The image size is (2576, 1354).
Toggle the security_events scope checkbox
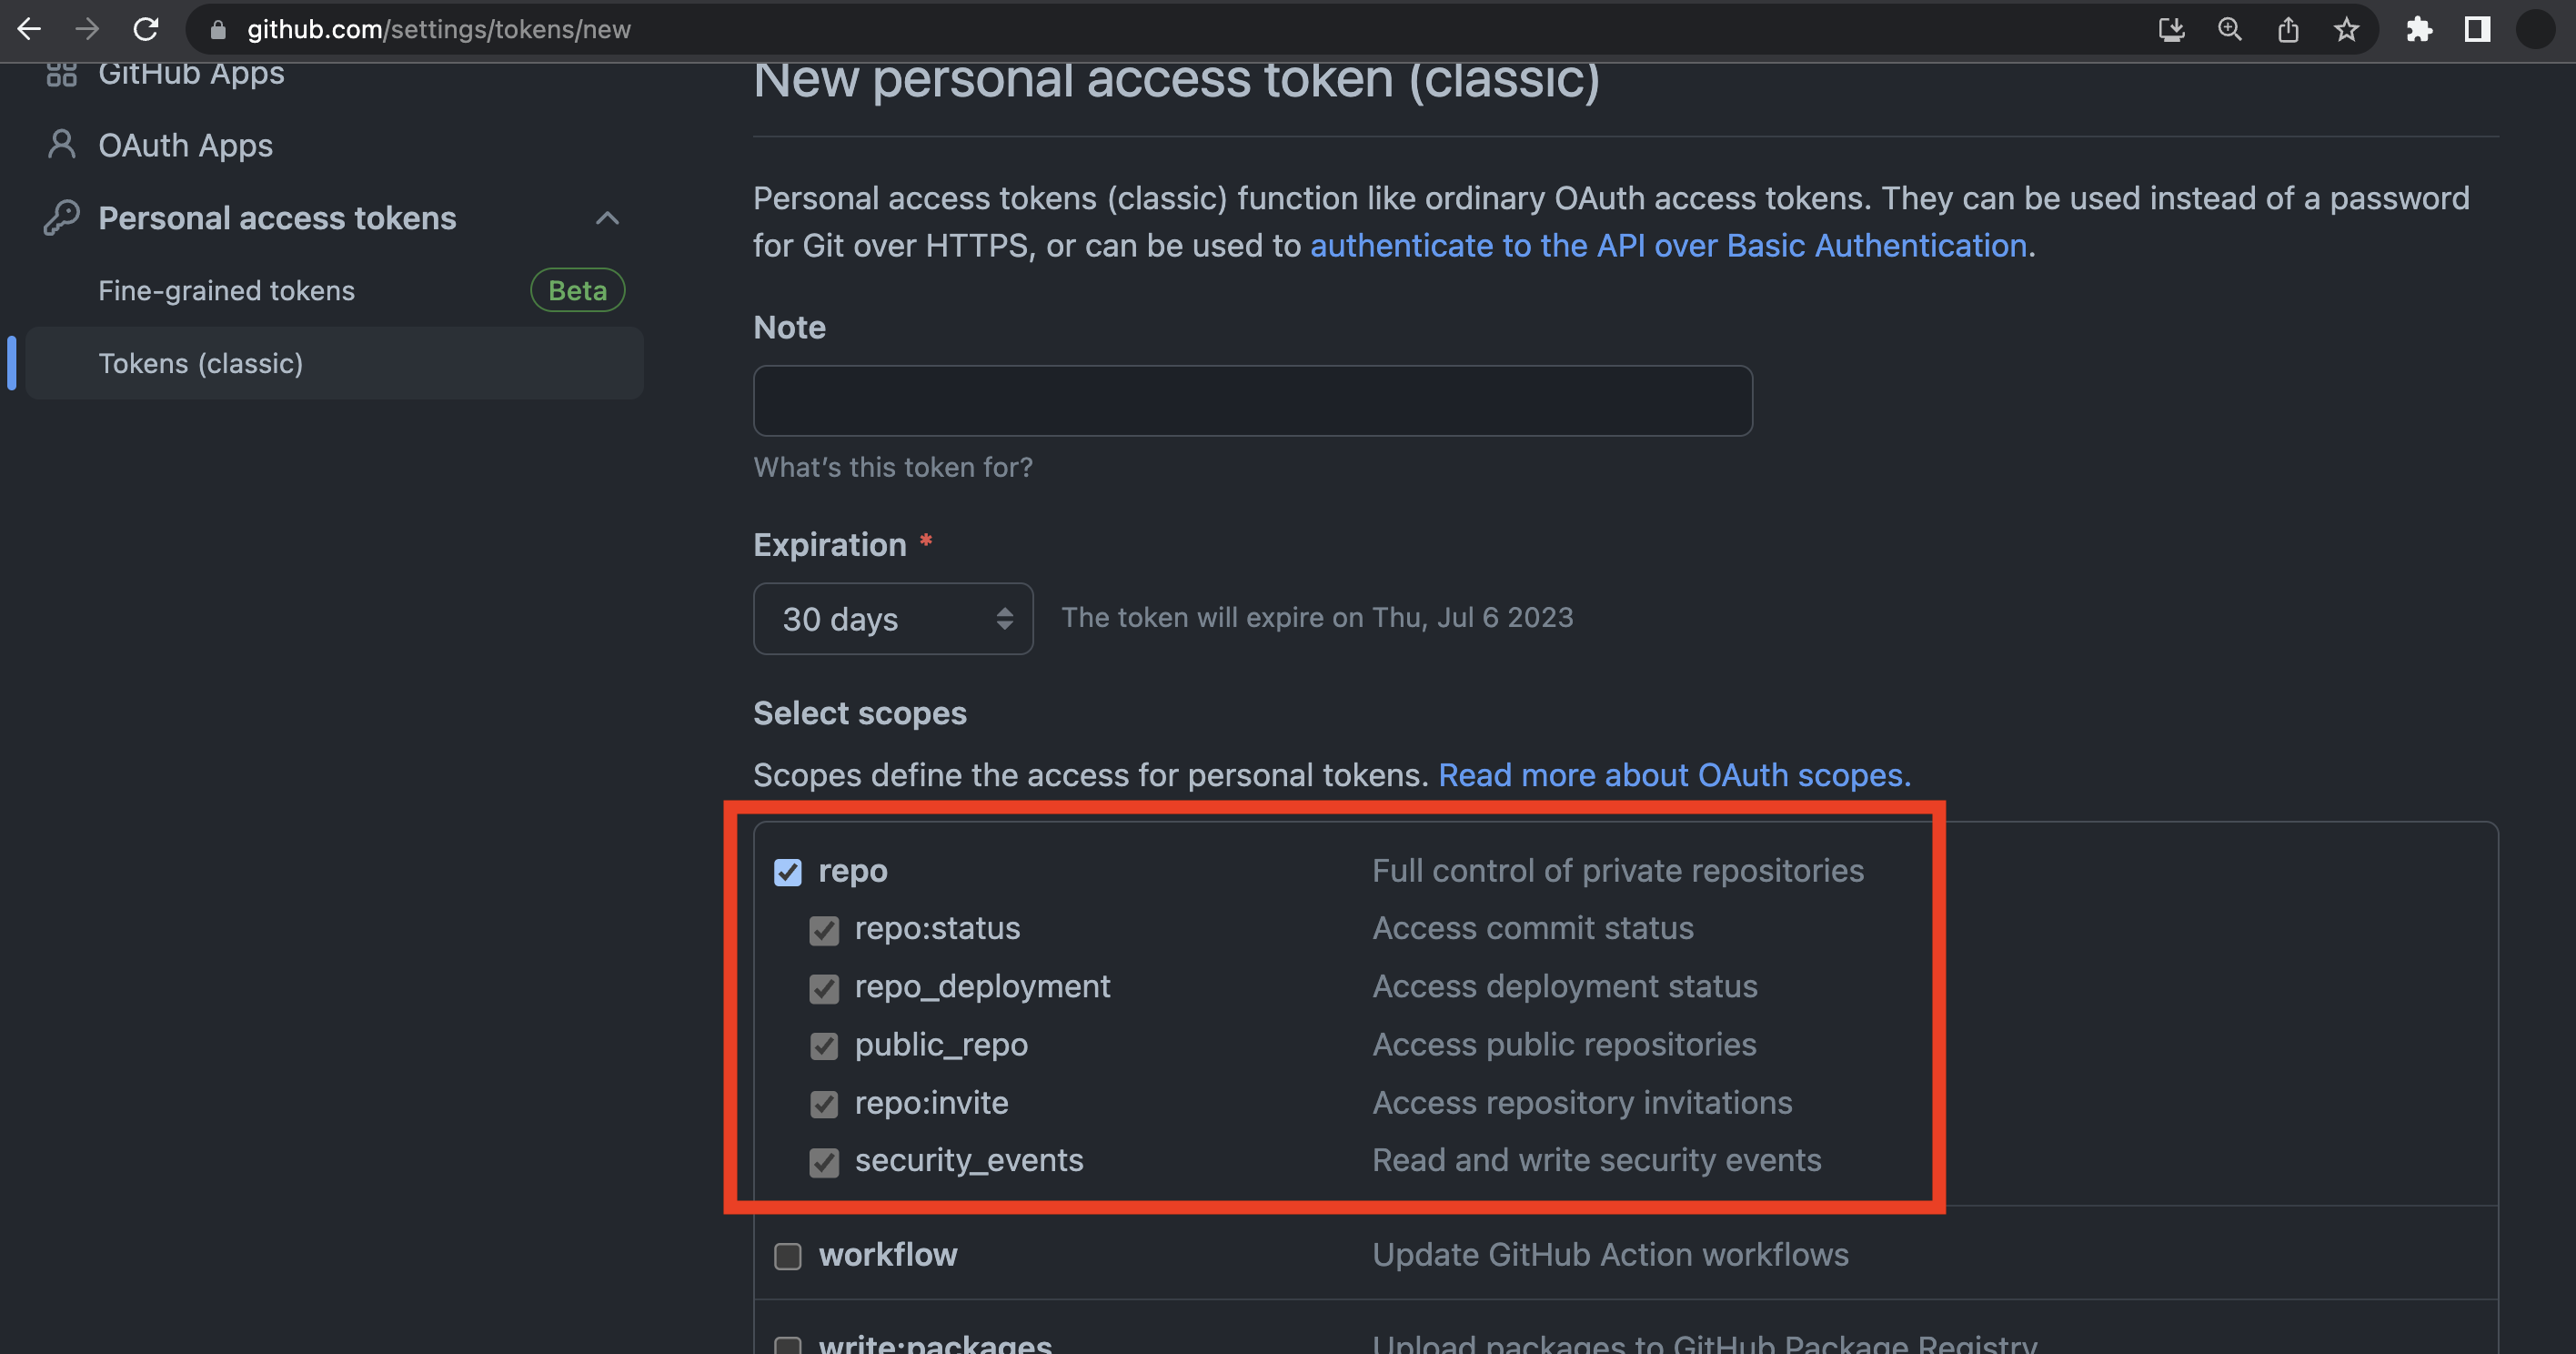pos(823,1161)
